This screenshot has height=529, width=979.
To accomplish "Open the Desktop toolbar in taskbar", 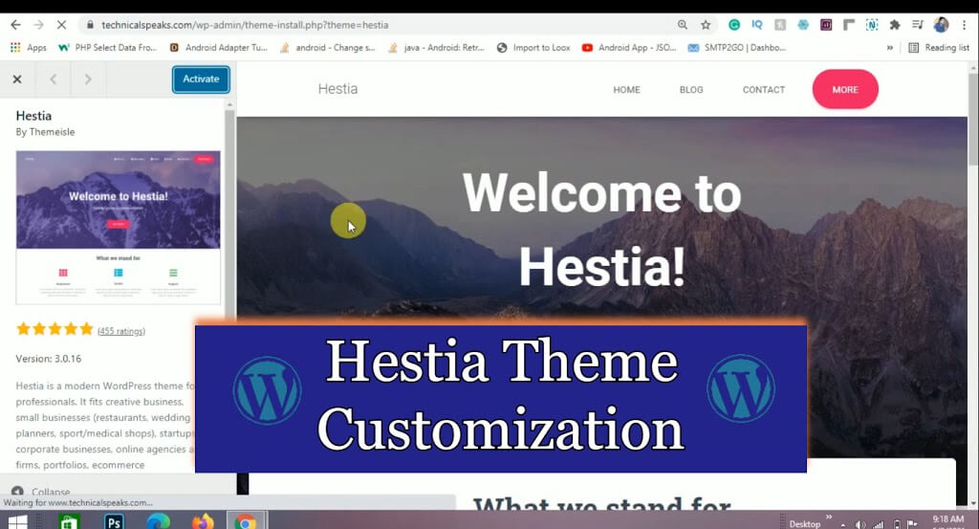I will click(804, 524).
